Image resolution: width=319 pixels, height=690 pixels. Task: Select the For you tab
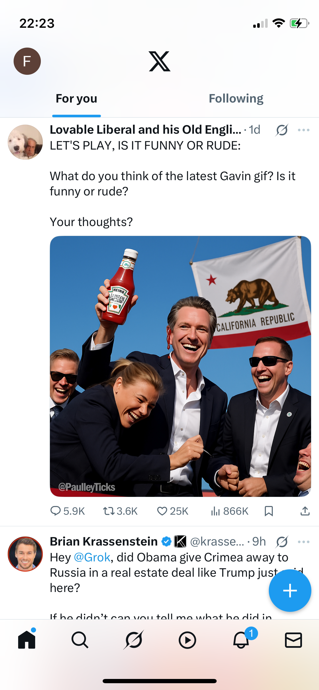[x=77, y=99]
